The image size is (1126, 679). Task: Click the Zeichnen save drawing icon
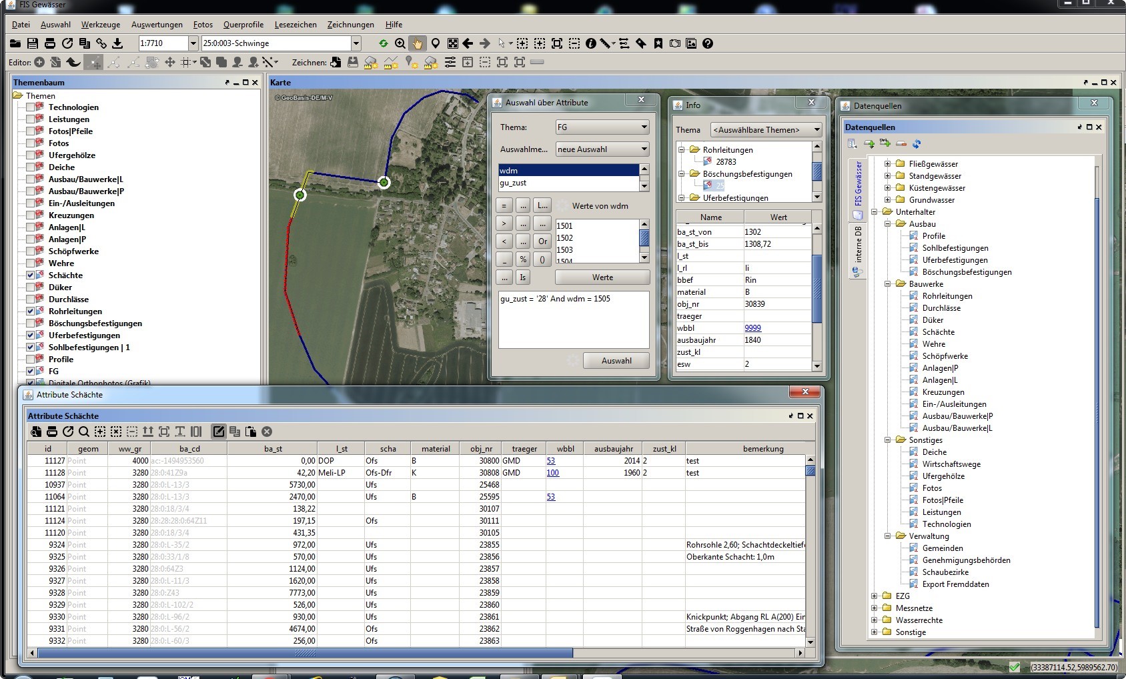tap(353, 62)
